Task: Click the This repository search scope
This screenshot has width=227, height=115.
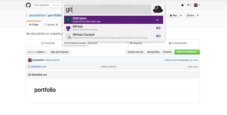Action: tap(42, 5)
